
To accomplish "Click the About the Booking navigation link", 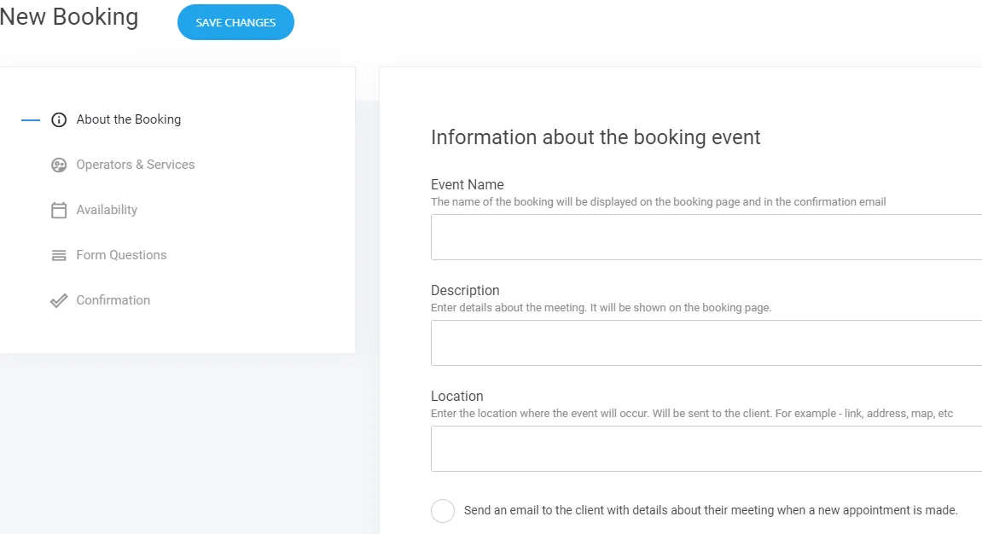I will 127,119.
